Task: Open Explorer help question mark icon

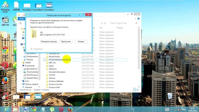Action: [x=139, y=19]
